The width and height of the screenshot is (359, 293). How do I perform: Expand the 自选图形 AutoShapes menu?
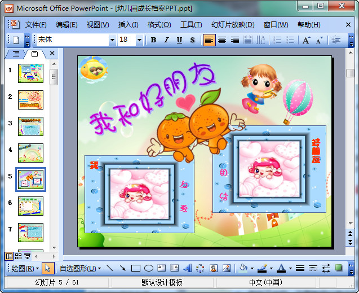(80, 268)
